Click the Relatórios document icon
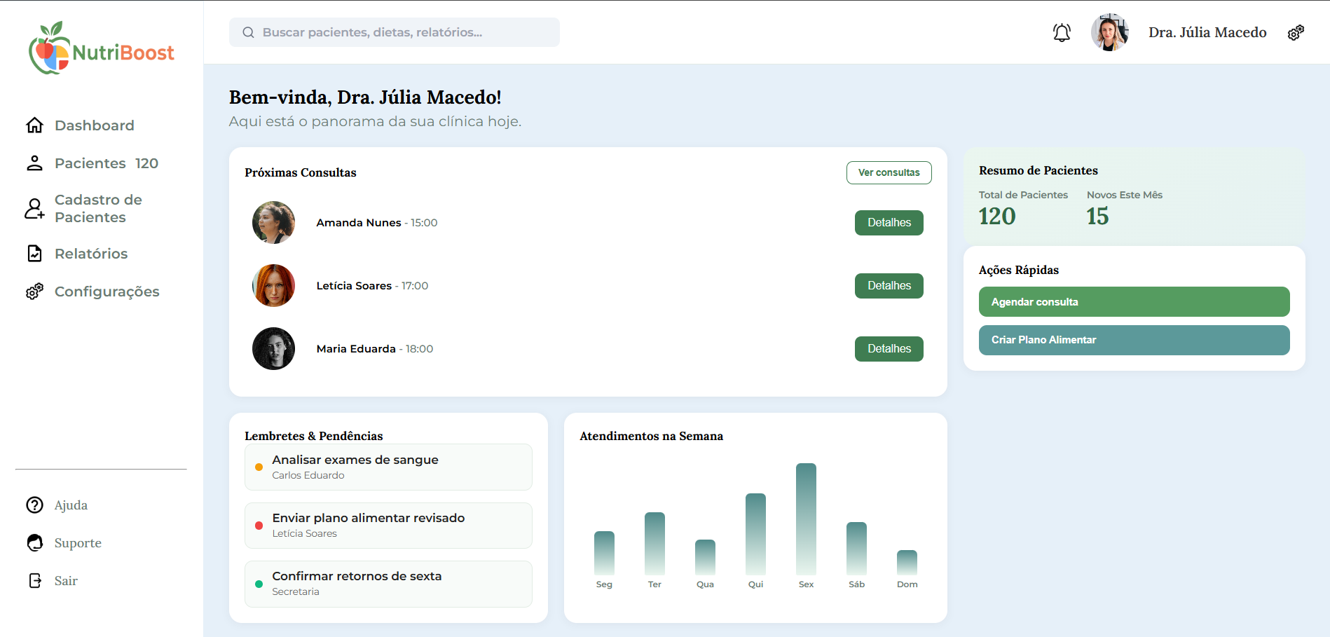 (34, 254)
